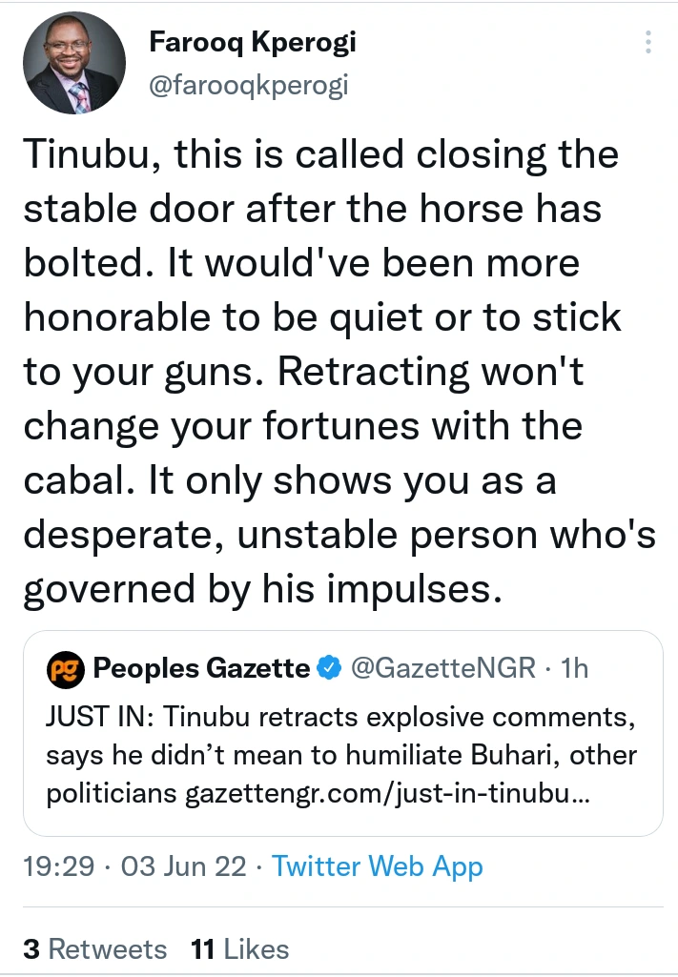
Task: Click the 03 Jun 22 date
Action: pyautogui.click(x=191, y=866)
